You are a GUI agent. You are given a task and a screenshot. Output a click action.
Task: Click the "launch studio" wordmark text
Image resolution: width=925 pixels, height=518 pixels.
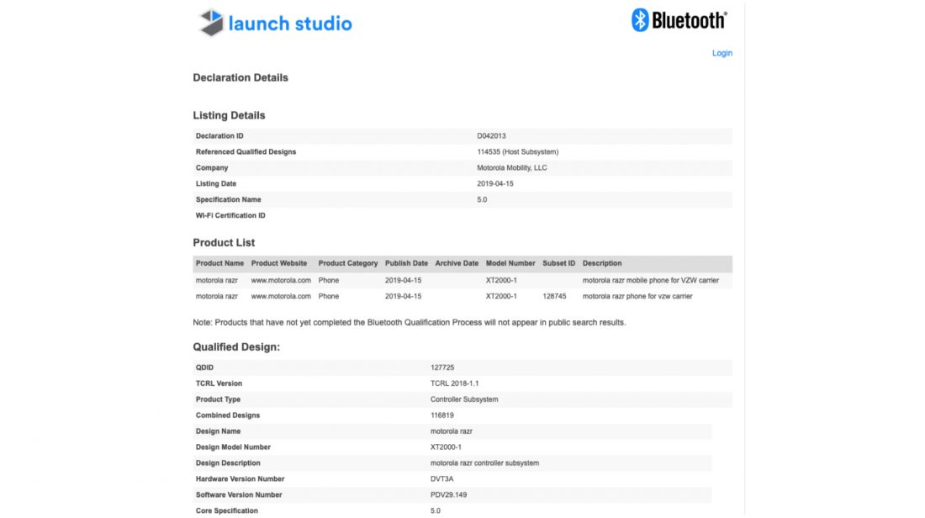(290, 24)
